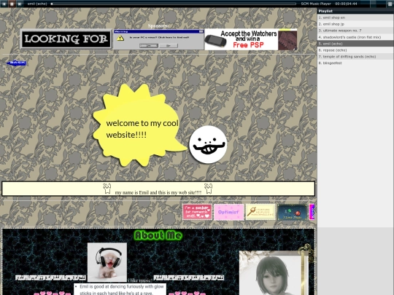Play "blissfest" from the playlist

coord(355,63)
